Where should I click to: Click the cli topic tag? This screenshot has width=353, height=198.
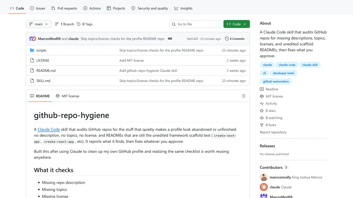pyautogui.click(x=264, y=73)
